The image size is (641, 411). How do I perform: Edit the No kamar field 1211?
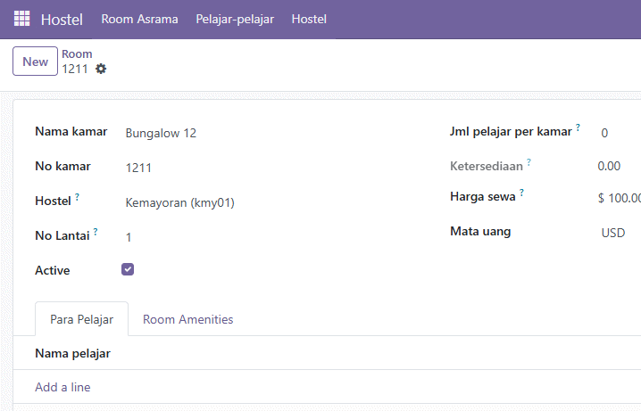coord(270,168)
